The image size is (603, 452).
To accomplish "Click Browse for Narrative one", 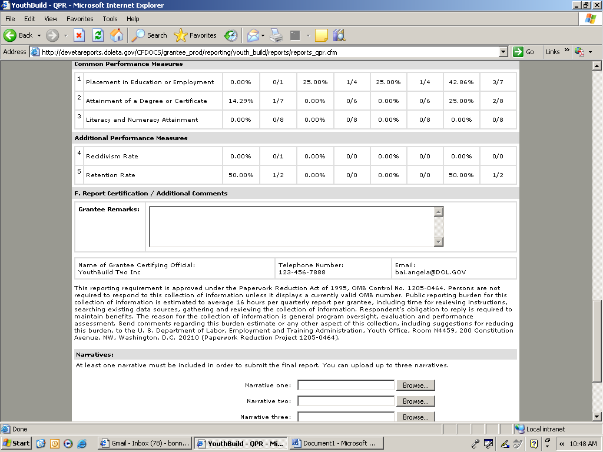I will click(x=416, y=385).
